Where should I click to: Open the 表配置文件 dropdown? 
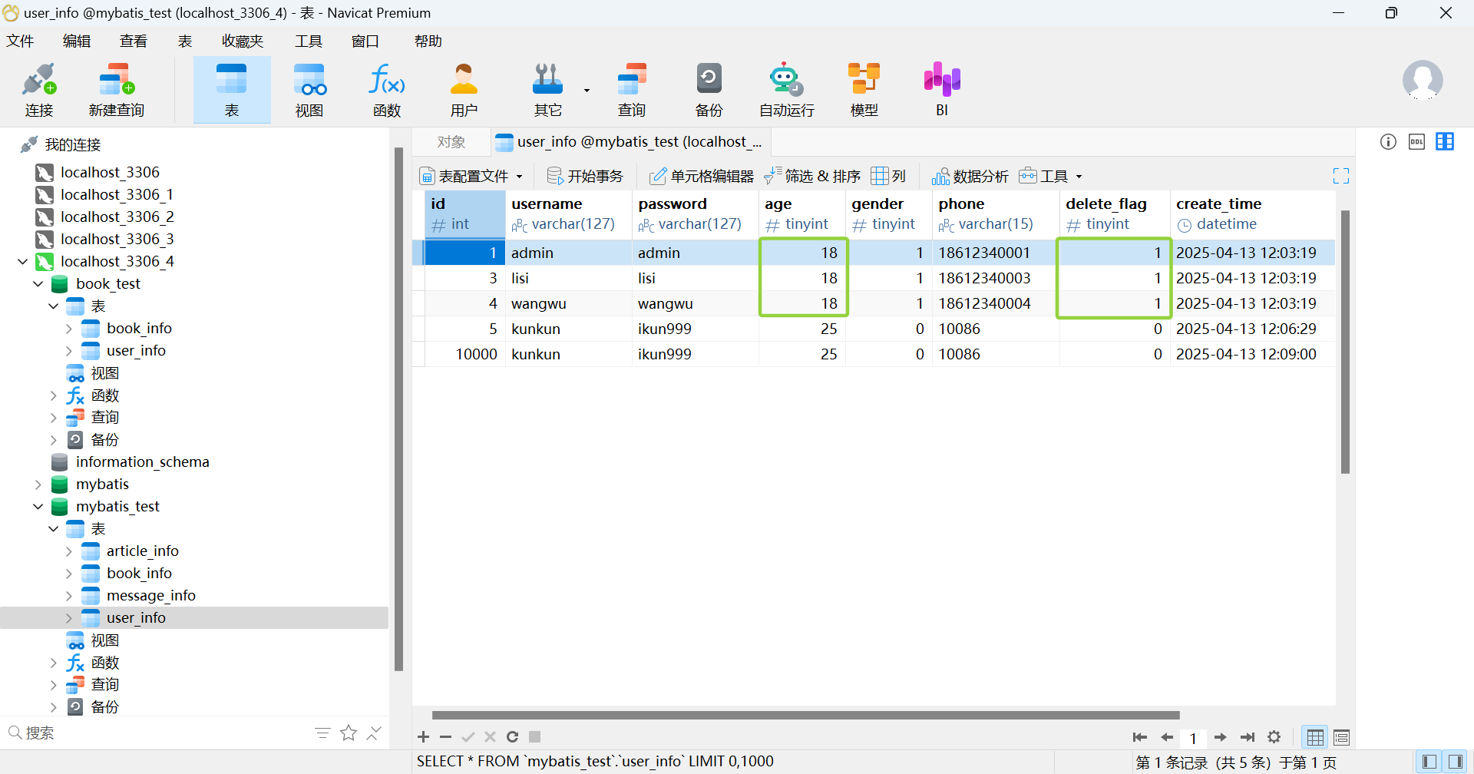(471, 176)
